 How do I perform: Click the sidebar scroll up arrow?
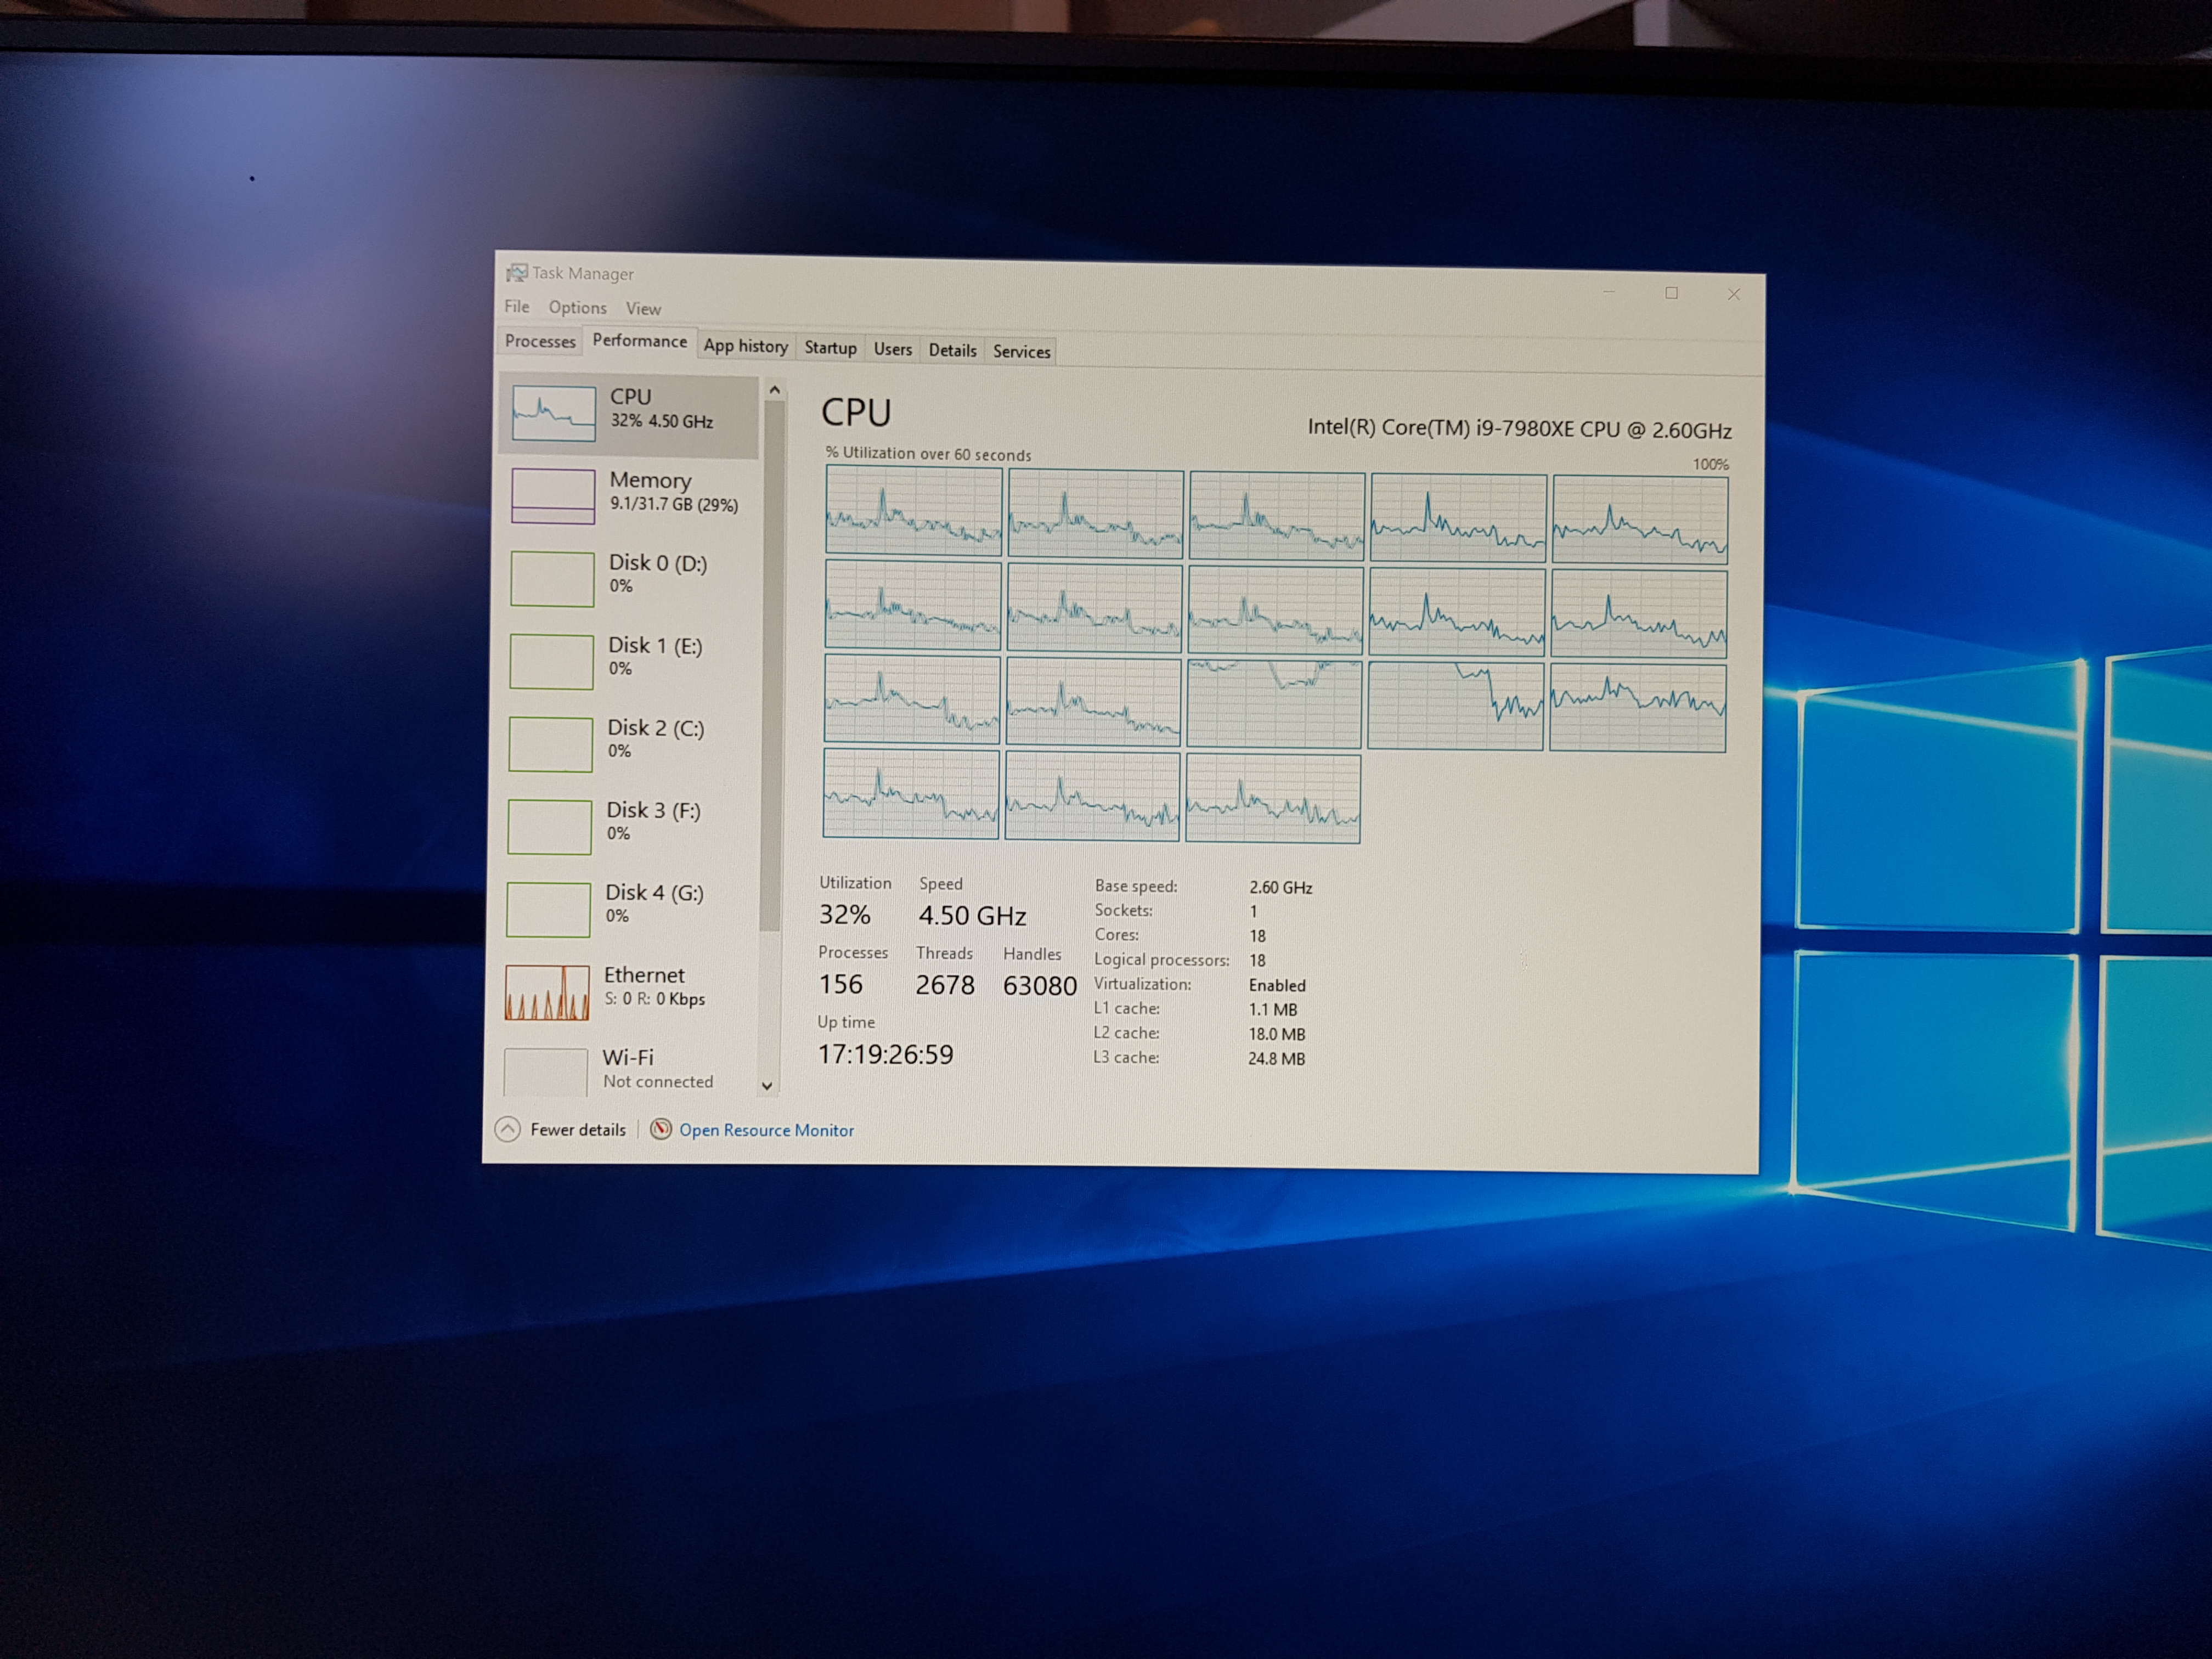coord(774,390)
